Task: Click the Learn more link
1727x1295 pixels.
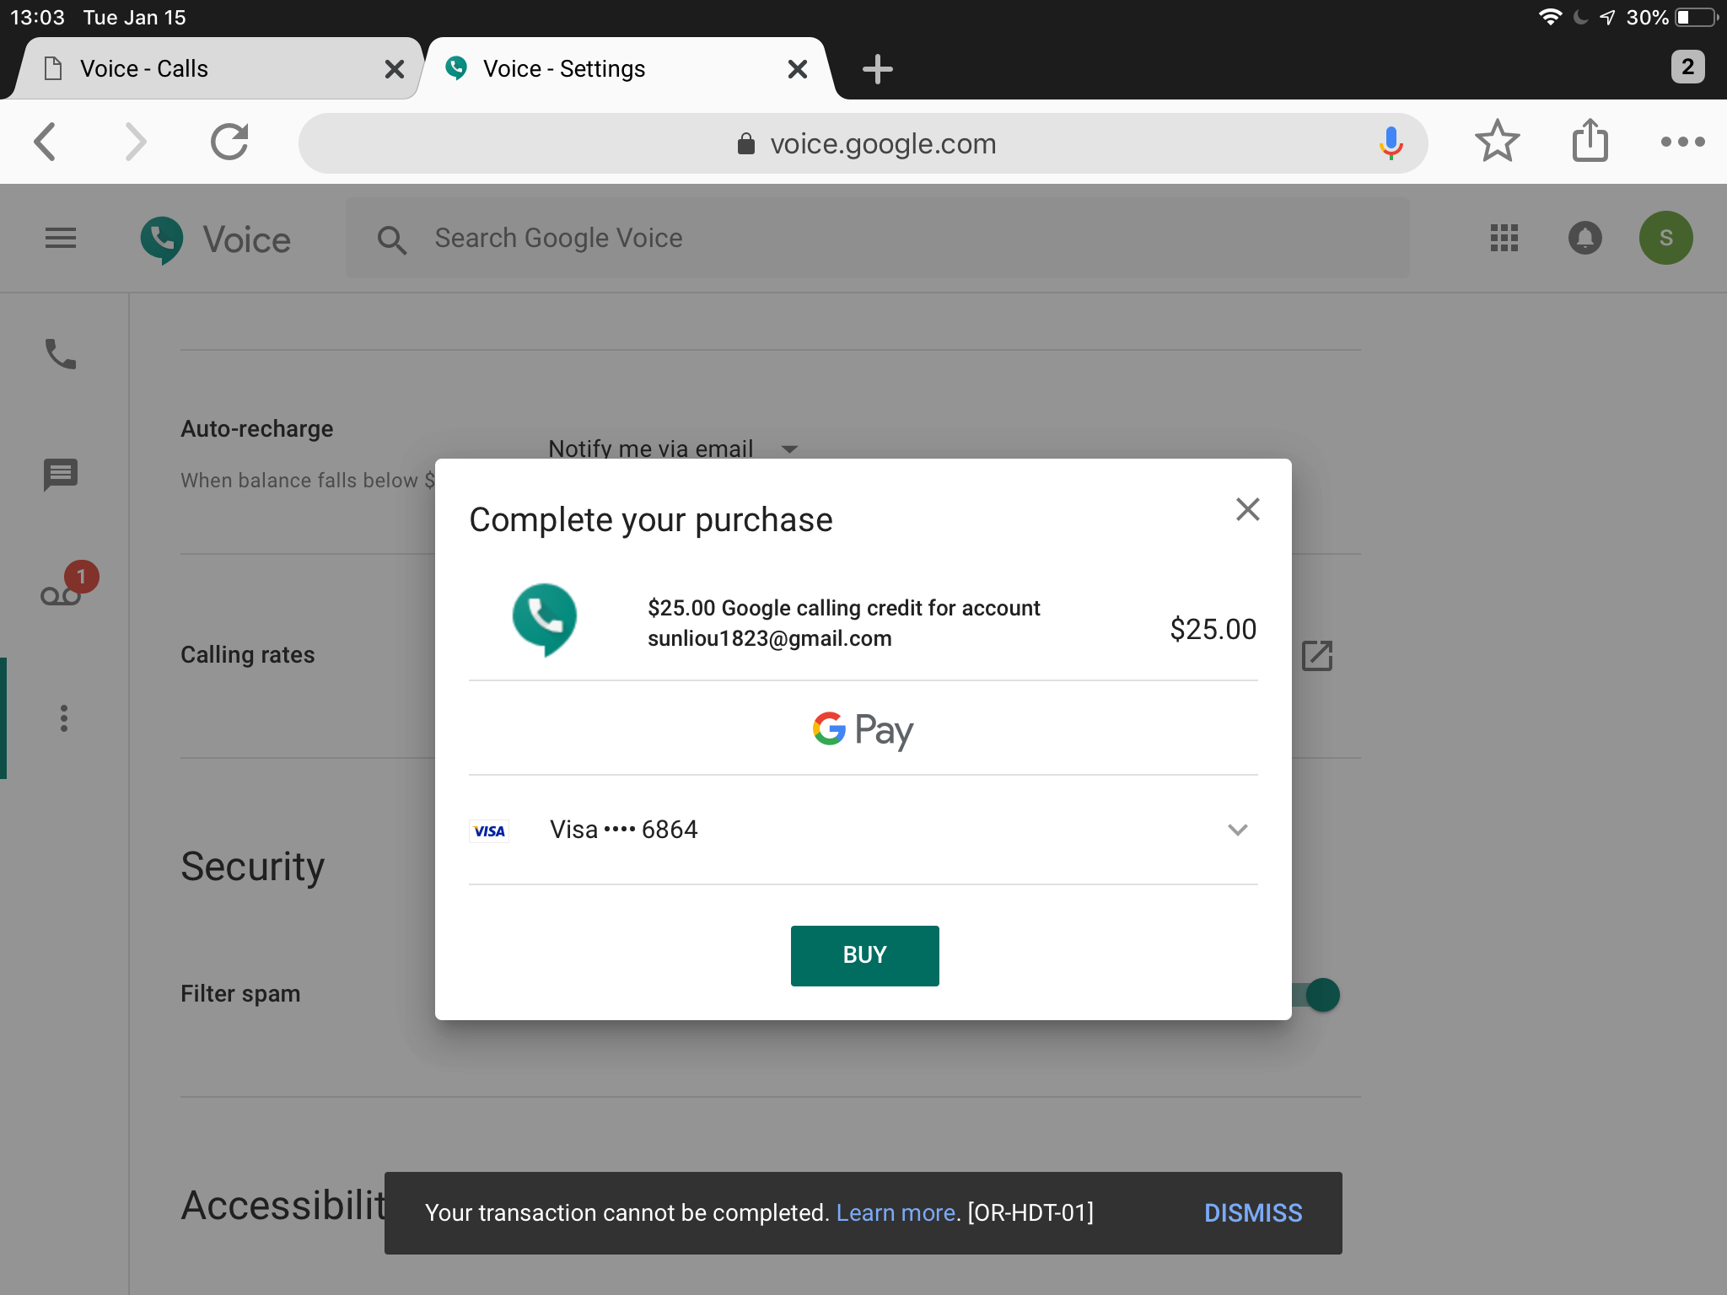Action: click(x=896, y=1212)
